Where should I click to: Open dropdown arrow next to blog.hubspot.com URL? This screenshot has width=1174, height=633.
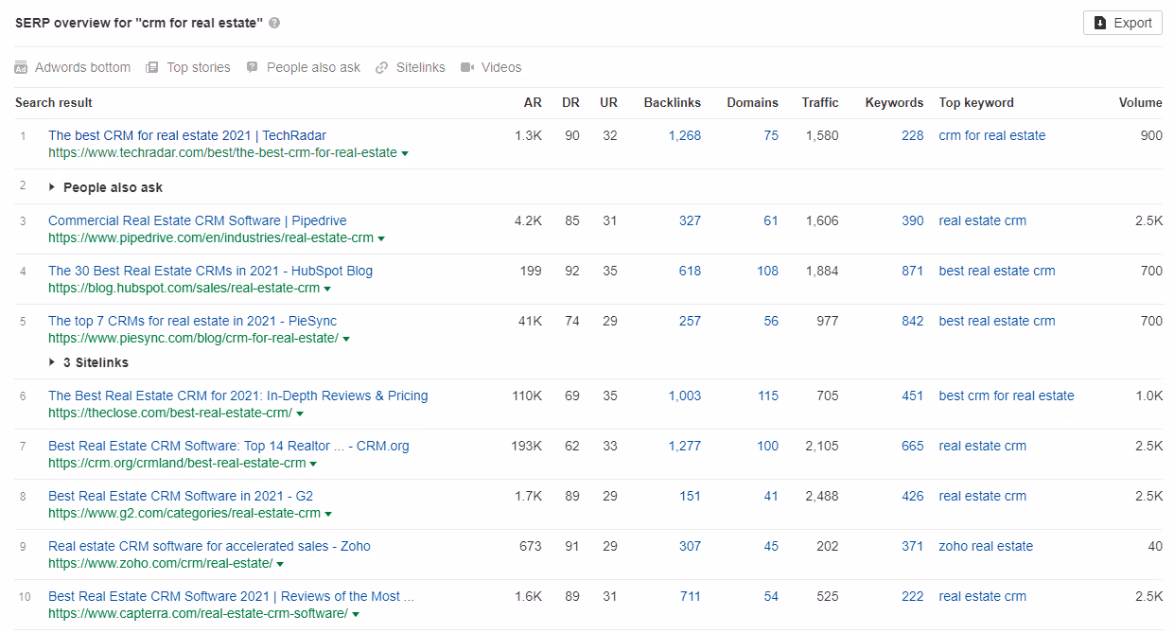coord(327,289)
